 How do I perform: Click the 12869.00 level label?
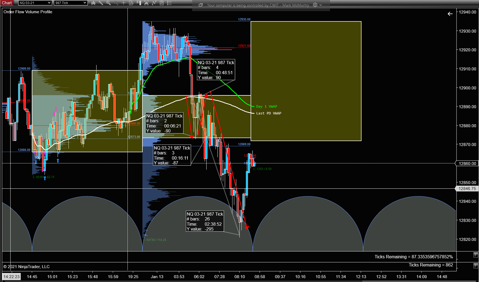(244, 144)
